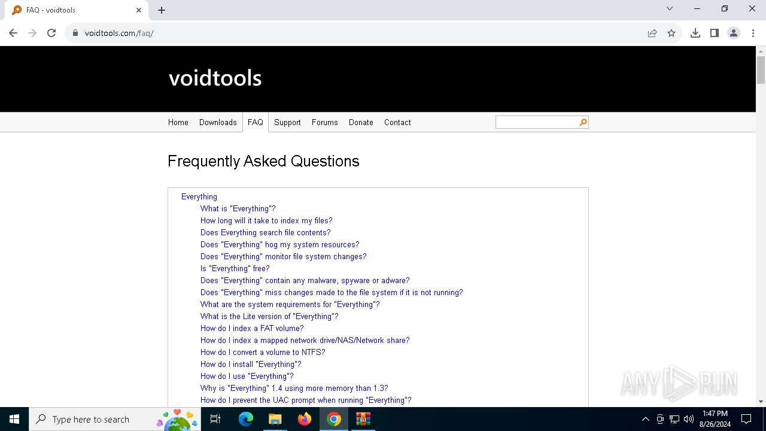Toggle the browser side panel icon

[715, 33]
